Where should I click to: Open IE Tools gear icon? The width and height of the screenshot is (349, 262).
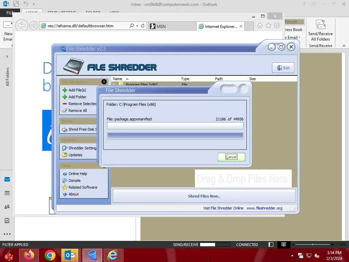click(x=277, y=25)
